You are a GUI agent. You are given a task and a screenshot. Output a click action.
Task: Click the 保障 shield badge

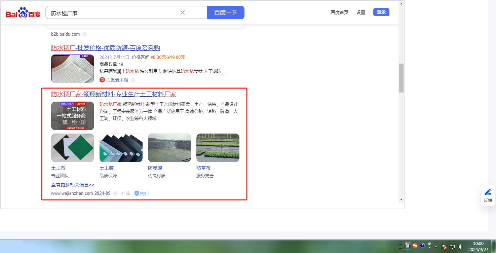[x=141, y=193]
